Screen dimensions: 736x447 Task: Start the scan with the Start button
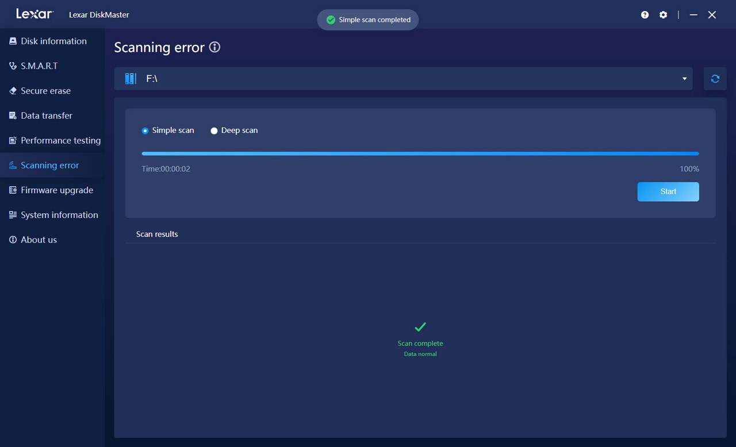coord(668,192)
